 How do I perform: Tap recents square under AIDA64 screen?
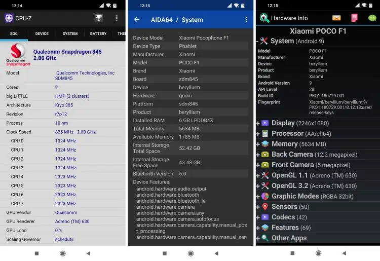(165, 253)
